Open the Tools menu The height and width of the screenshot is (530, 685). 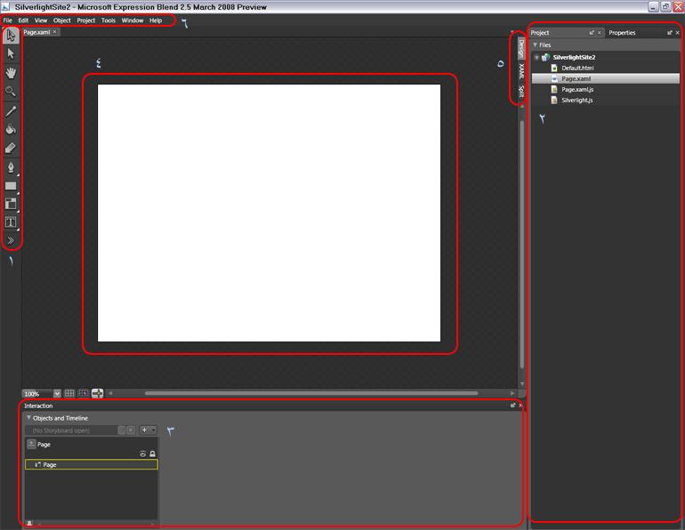[x=109, y=20]
